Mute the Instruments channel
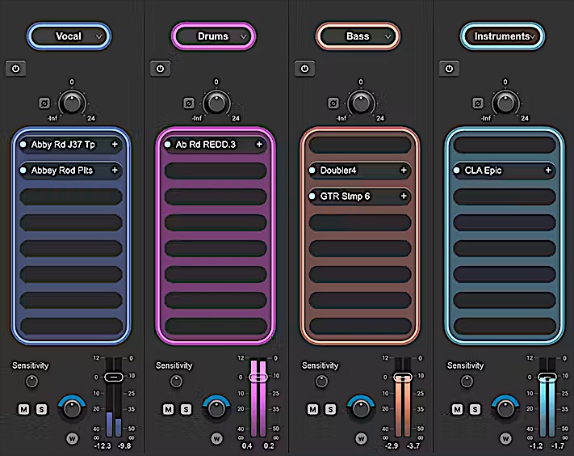Viewport: 574px width, 456px height. coord(457,409)
